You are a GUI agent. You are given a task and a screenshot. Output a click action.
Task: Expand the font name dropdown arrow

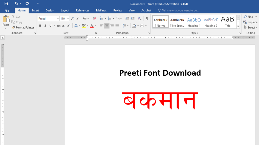[x=58, y=18]
